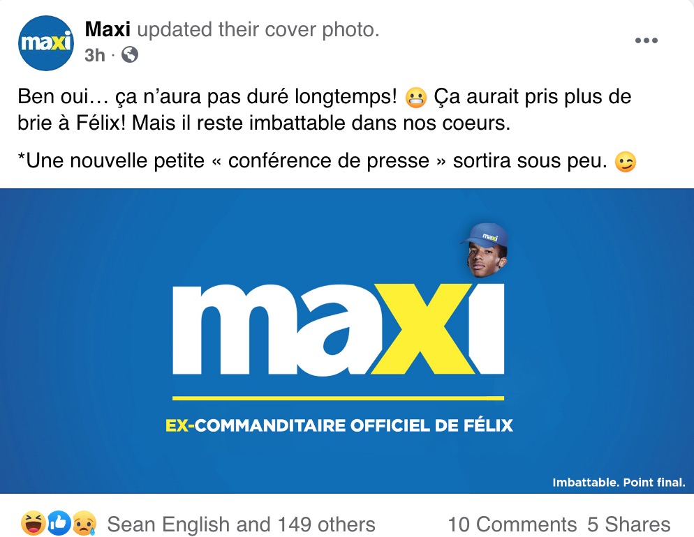Open the post's 3h timestamp link
This screenshot has height=537, width=694.
pyautogui.click(x=94, y=55)
